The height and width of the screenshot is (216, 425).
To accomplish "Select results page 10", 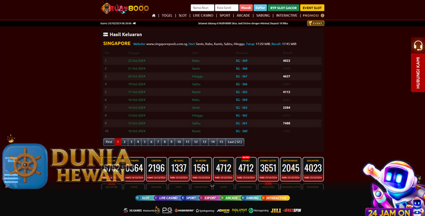I will point(179,142).
